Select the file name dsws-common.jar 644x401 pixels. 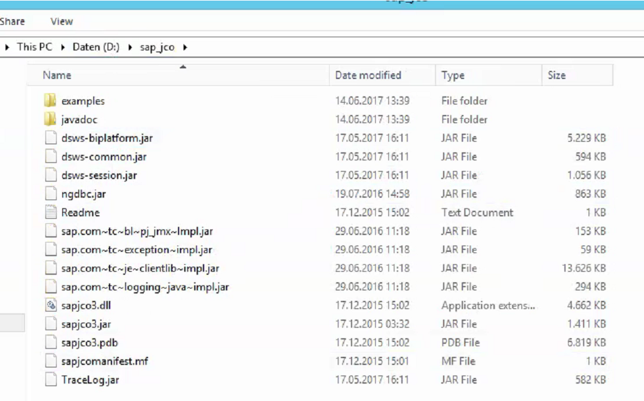point(103,157)
